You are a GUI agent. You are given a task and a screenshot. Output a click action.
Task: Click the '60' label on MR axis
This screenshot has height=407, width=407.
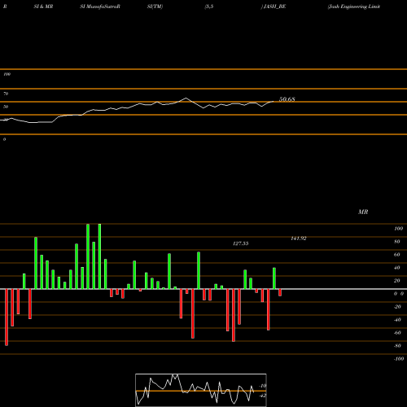click(397, 255)
